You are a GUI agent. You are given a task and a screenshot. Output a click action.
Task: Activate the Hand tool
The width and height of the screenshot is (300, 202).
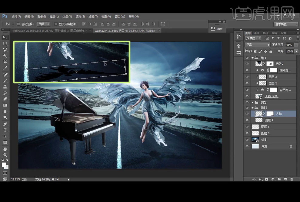click(x=5, y=149)
